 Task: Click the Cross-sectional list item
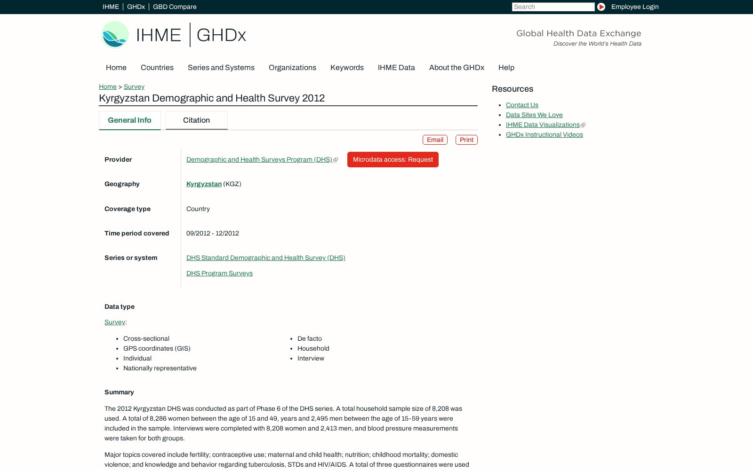[x=146, y=339]
